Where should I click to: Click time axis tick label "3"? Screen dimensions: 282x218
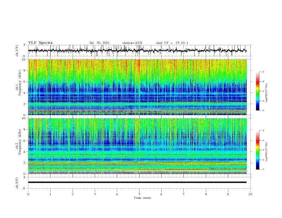(95, 194)
